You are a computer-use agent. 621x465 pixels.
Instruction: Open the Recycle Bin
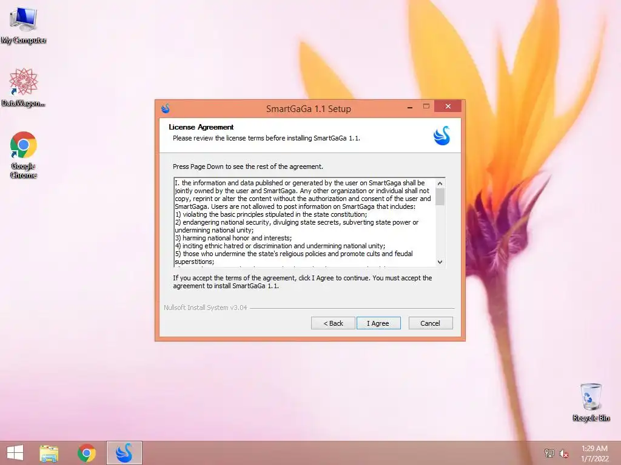coord(591,402)
